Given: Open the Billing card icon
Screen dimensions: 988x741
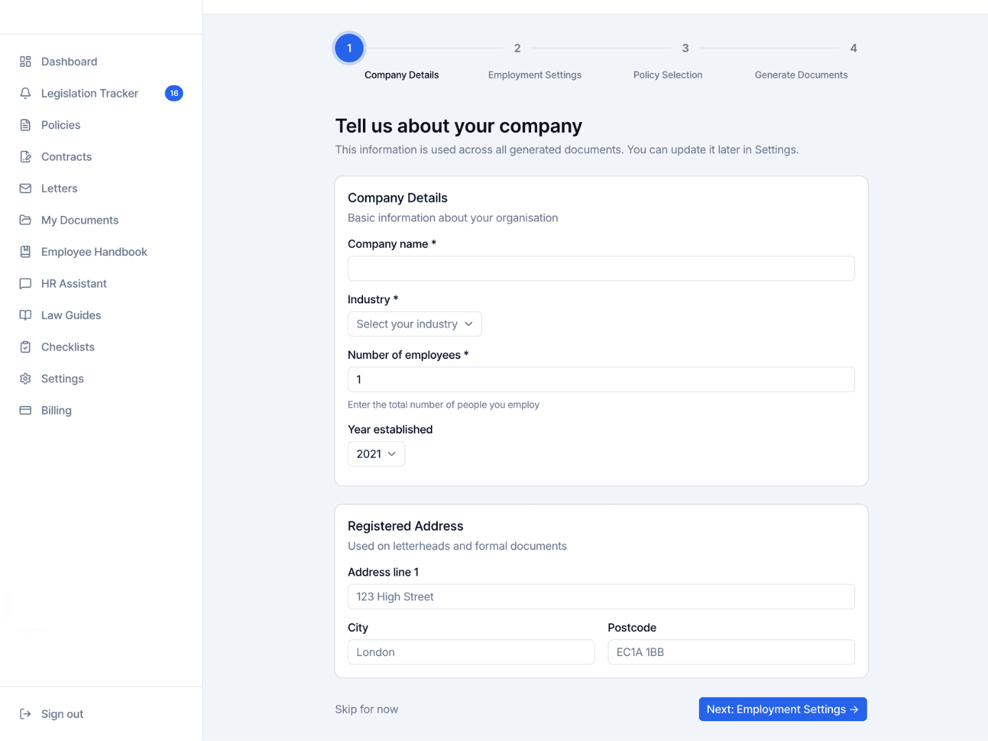Looking at the screenshot, I should pos(25,410).
